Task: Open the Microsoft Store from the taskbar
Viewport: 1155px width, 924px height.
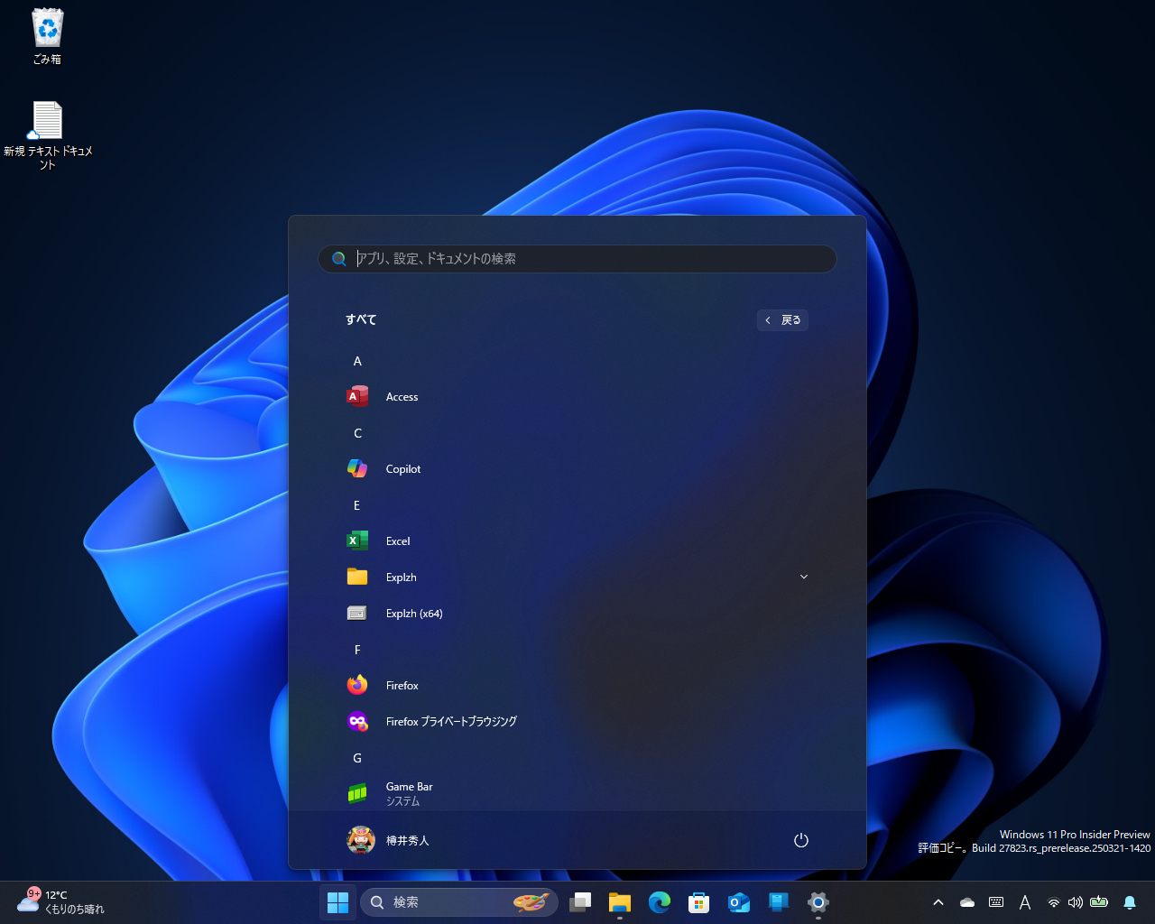Action: 698,902
